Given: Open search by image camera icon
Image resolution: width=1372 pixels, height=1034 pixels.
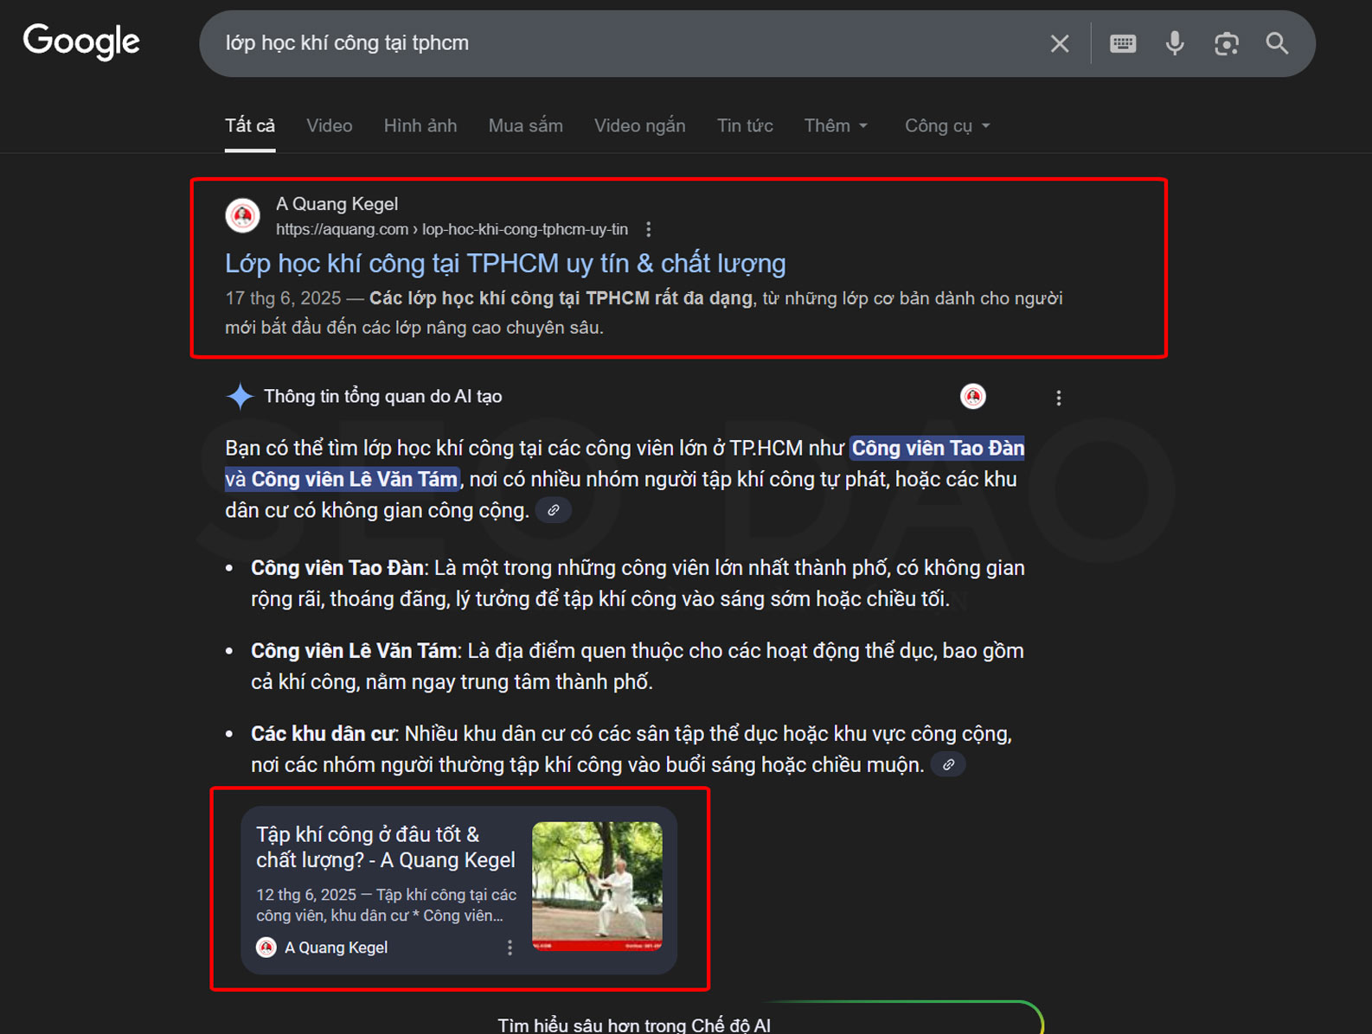Looking at the screenshot, I should point(1226,43).
